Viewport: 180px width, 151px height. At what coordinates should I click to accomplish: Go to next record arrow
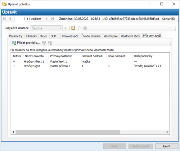[46, 19]
